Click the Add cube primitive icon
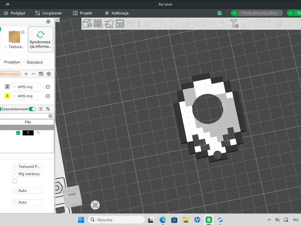 (87, 24)
